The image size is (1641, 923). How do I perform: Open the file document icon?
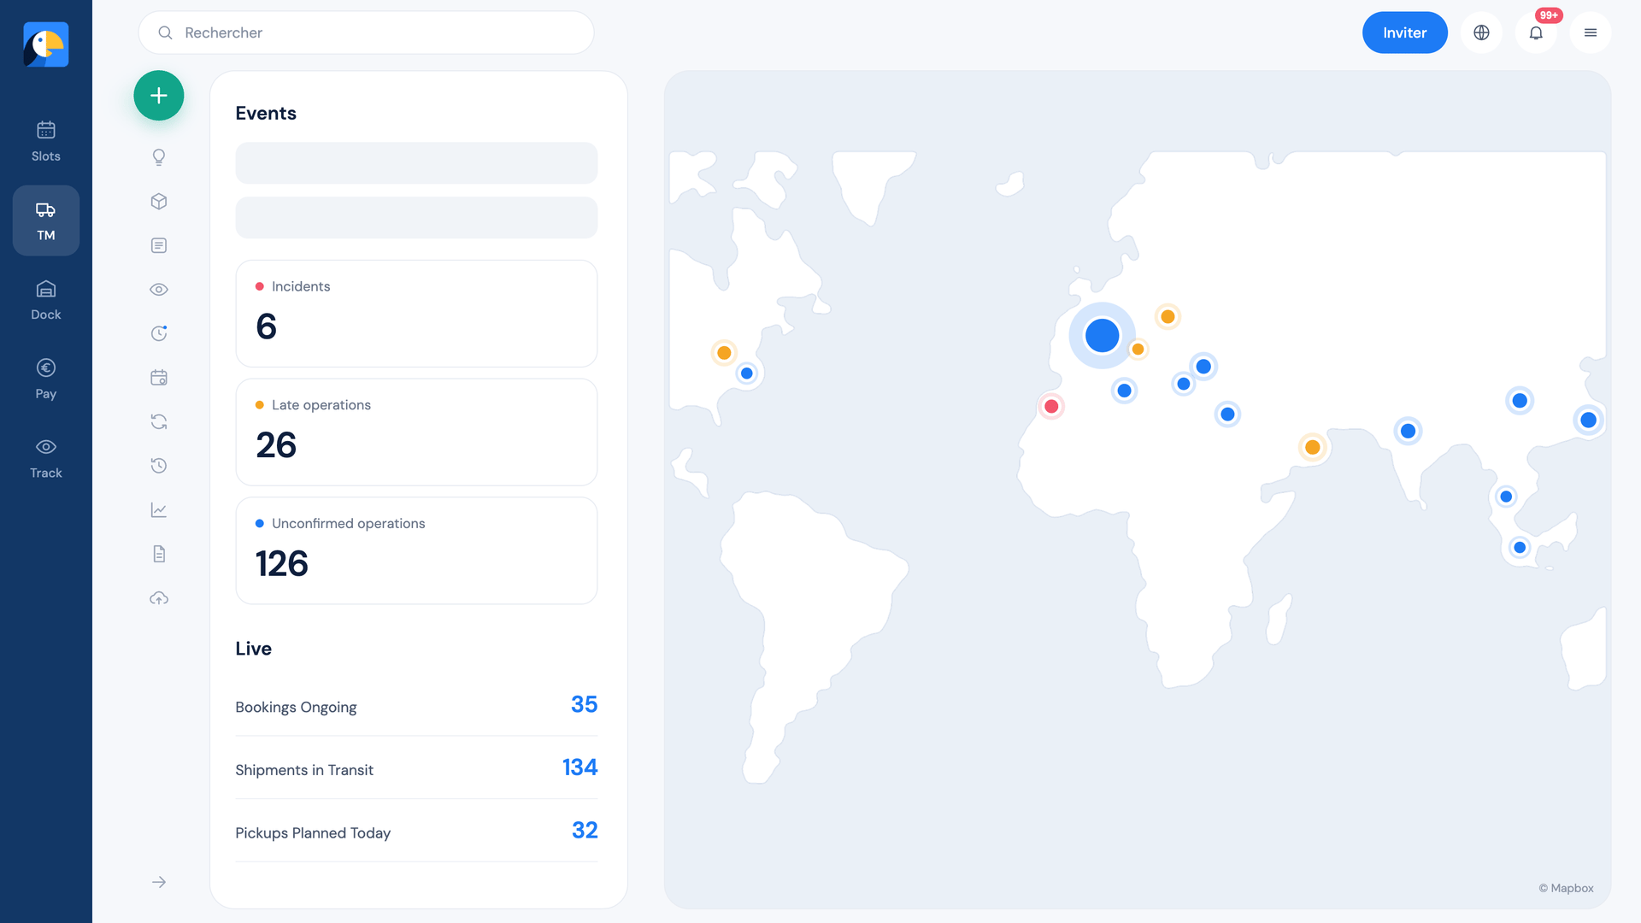pos(159,554)
